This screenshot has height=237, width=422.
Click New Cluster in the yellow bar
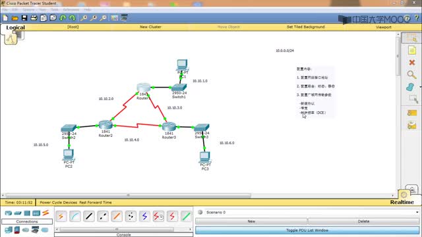point(150,27)
